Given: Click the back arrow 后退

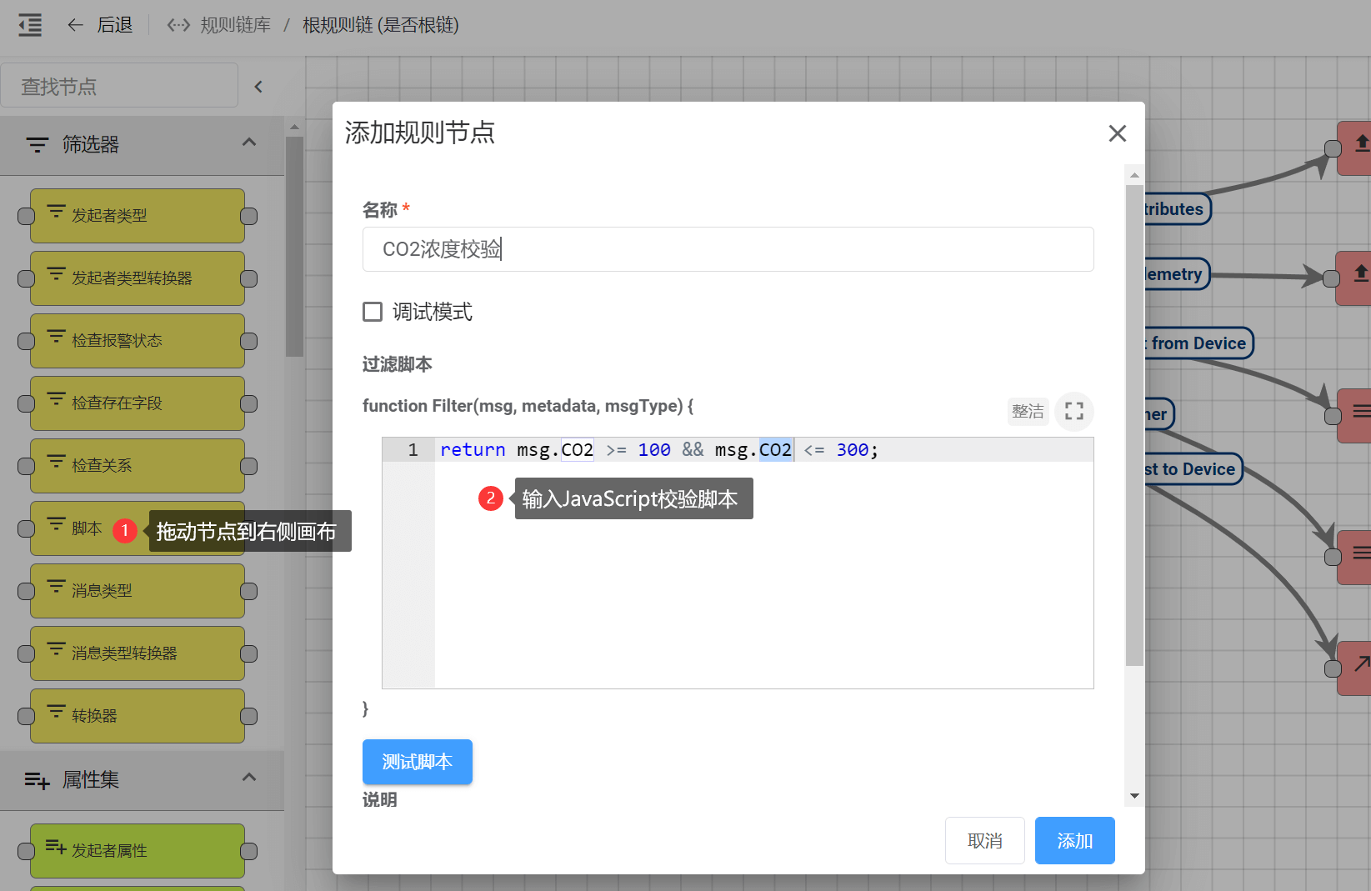Looking at the screenshot, I should point(100,25).
